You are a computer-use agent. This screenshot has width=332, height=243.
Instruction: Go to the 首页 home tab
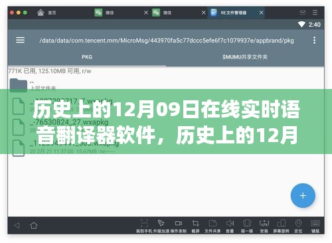pos(46,13)
